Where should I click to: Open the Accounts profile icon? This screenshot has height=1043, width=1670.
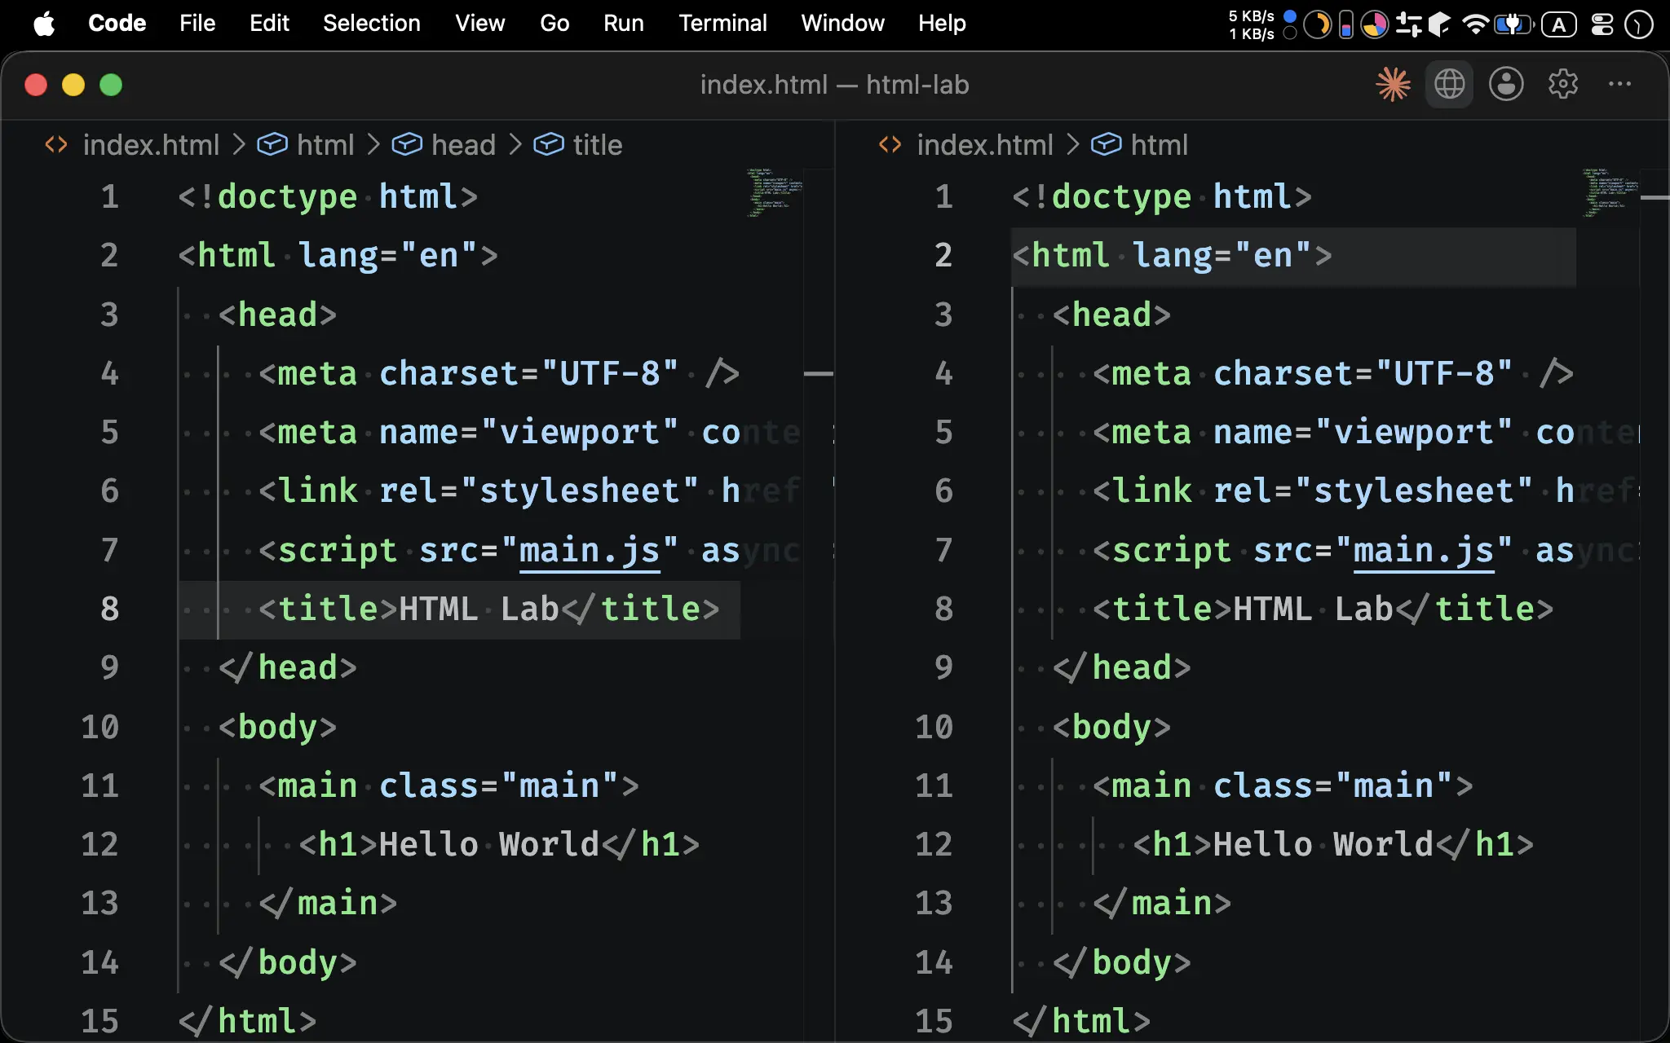1506,84
